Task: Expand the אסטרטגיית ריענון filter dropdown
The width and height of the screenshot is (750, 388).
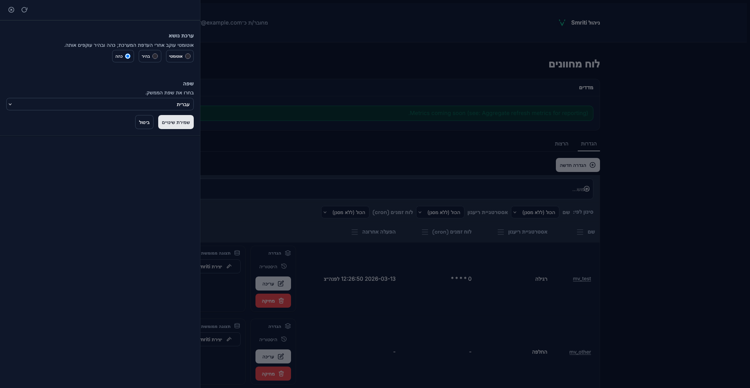Action: click(440, 213)
